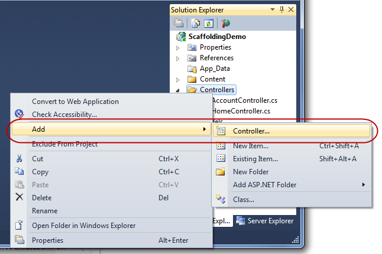
Task: Choose Class... in the Add submenu
Action: (x=292, y=200)
